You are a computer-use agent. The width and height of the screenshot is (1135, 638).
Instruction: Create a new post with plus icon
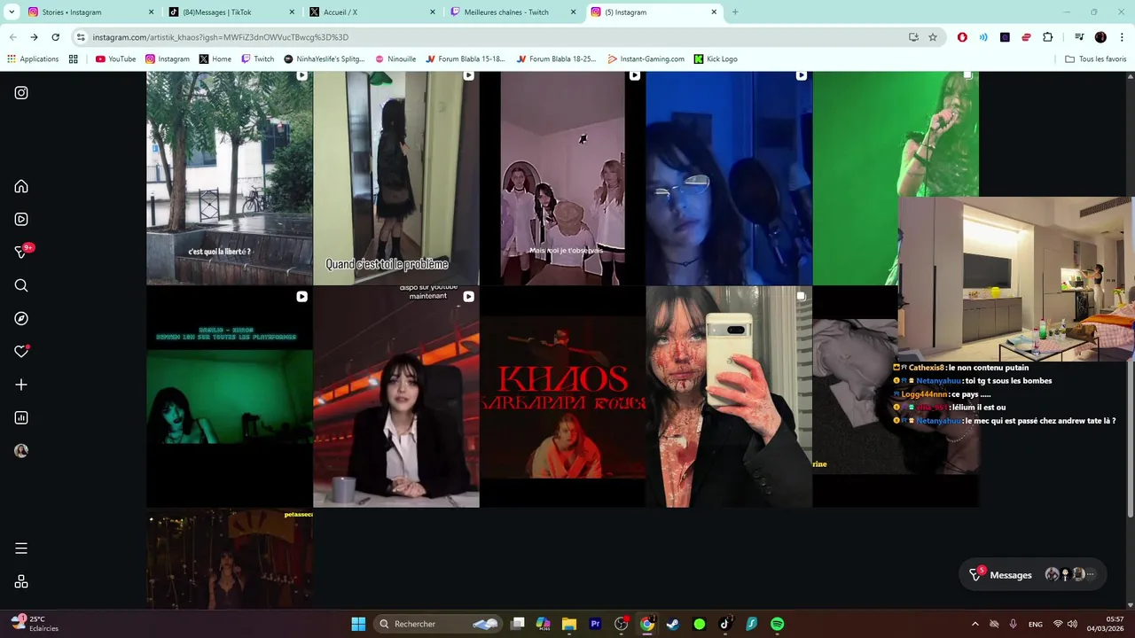(21, 385)
